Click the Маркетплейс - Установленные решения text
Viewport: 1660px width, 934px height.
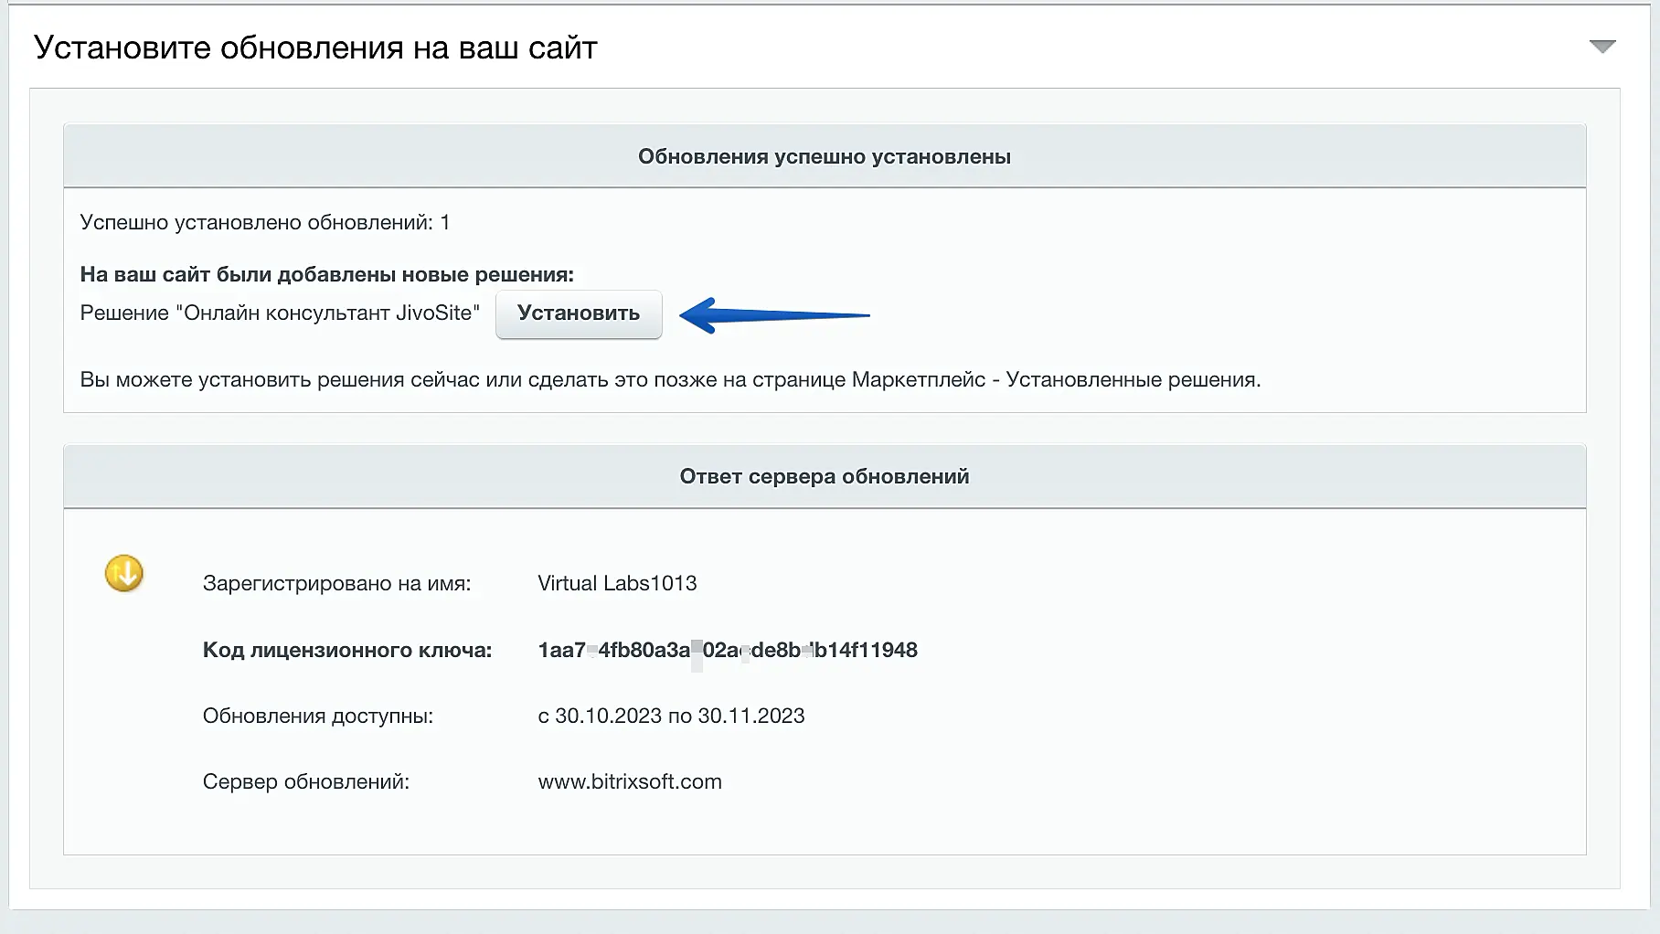[x=1055, y=379]
